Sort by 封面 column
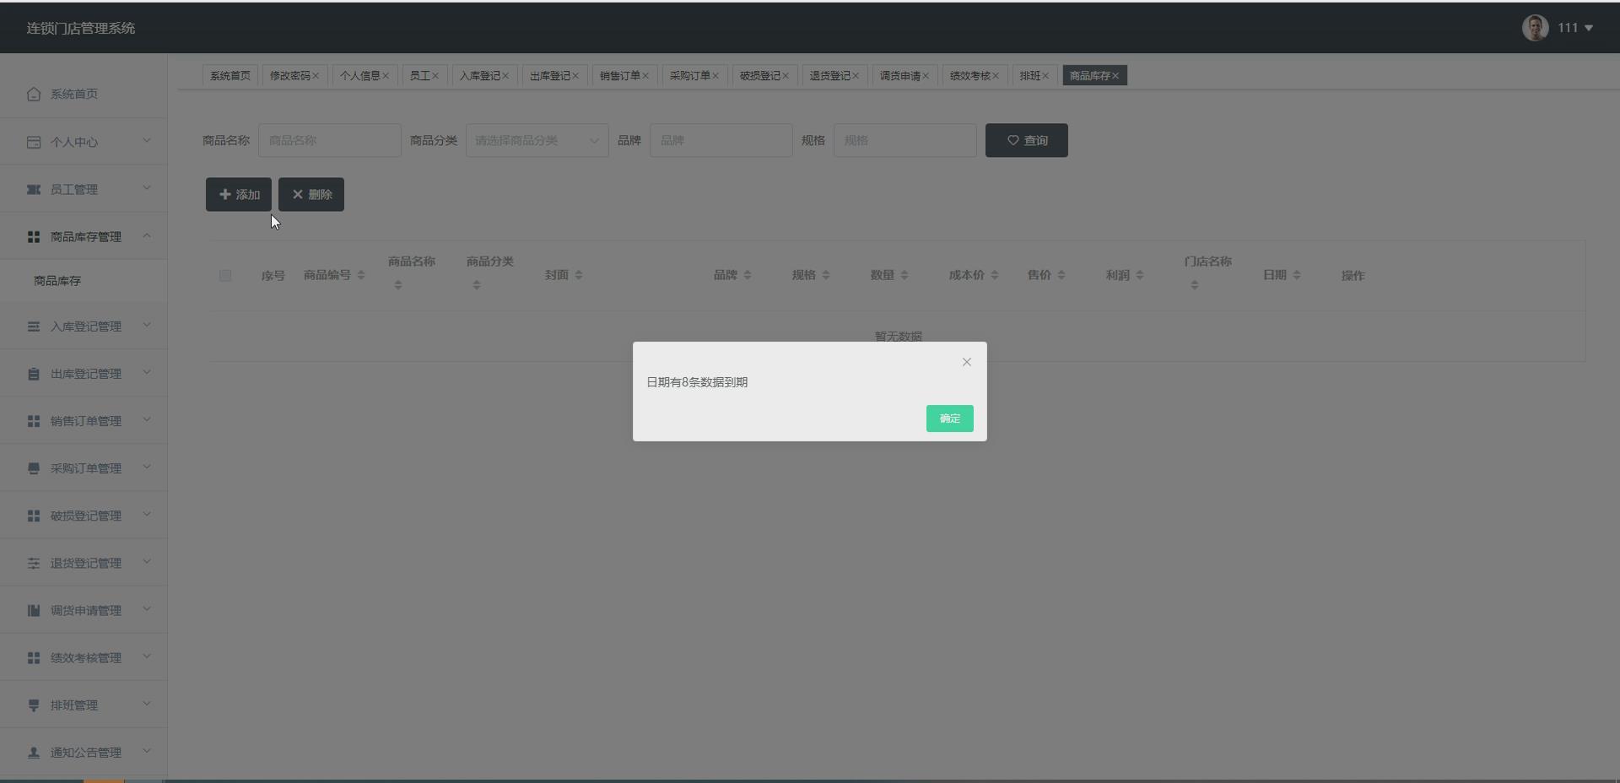This screenshot has height=783, width=1620. pos(579,275)
